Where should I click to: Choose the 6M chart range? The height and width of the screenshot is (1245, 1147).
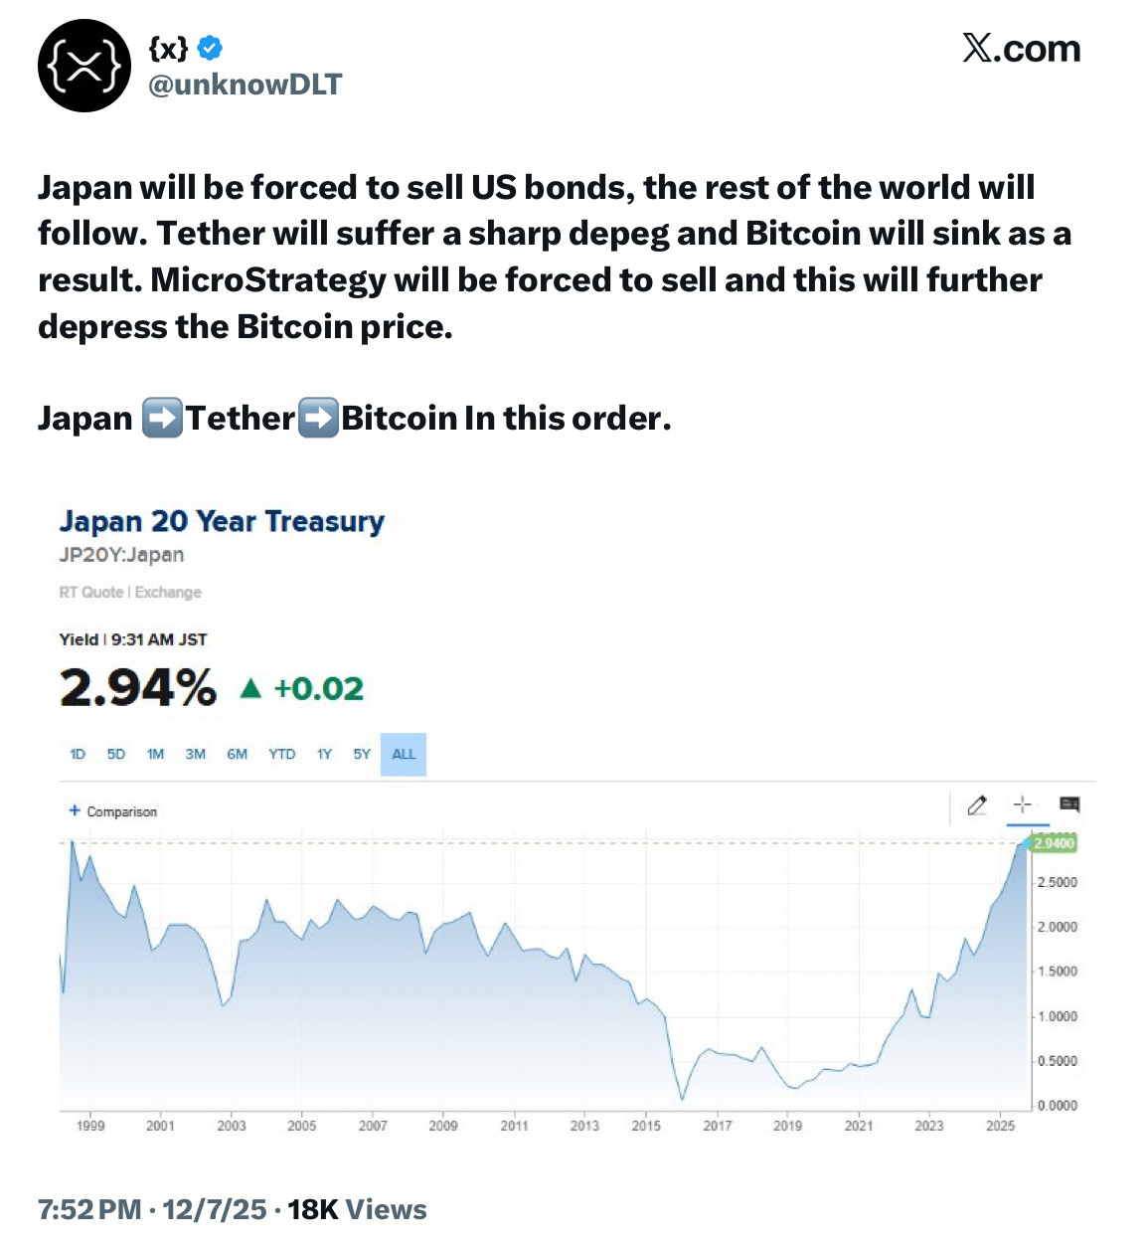click(x=237, y=754)
